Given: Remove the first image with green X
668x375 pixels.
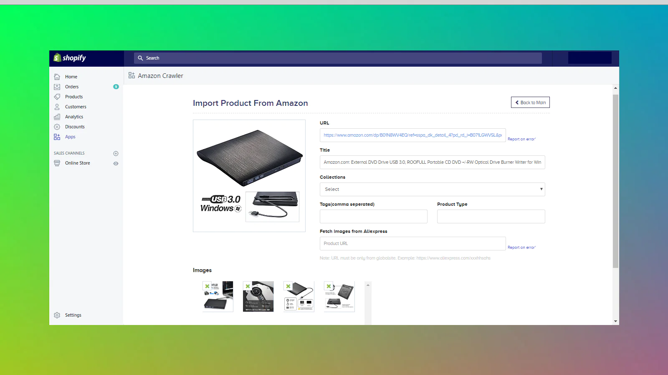Looking at the screenshot, I should (207, 286).
